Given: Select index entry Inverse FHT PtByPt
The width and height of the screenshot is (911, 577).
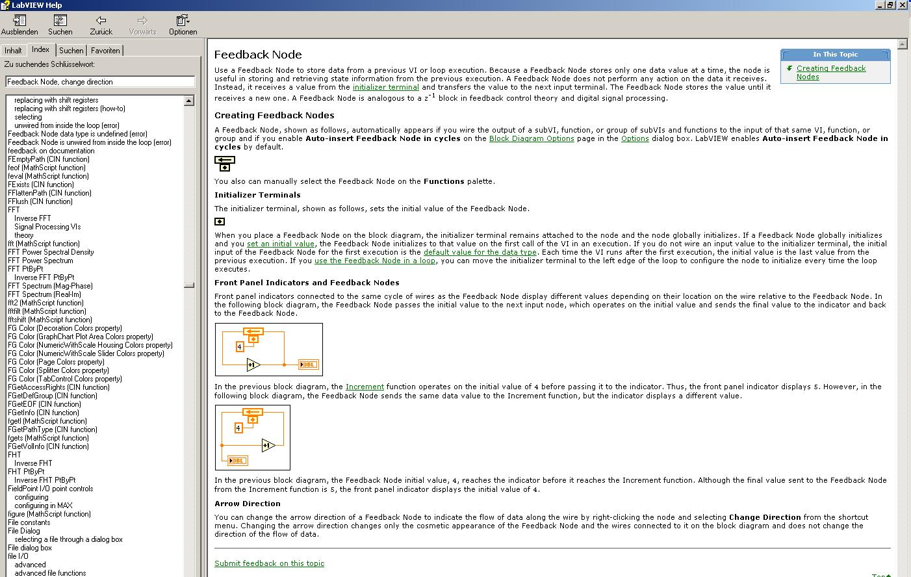Looking at the screenshot, I should 45,480.
